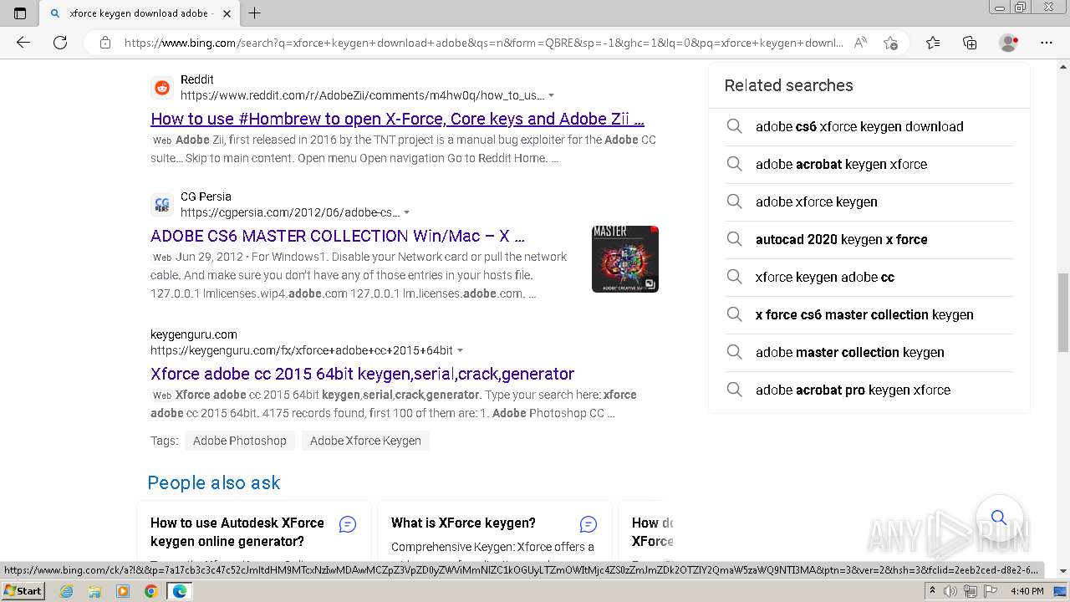This screenshot has height=602, width=1070.
Task: Add this page to favorites
Action: click(x=891, y=43)
